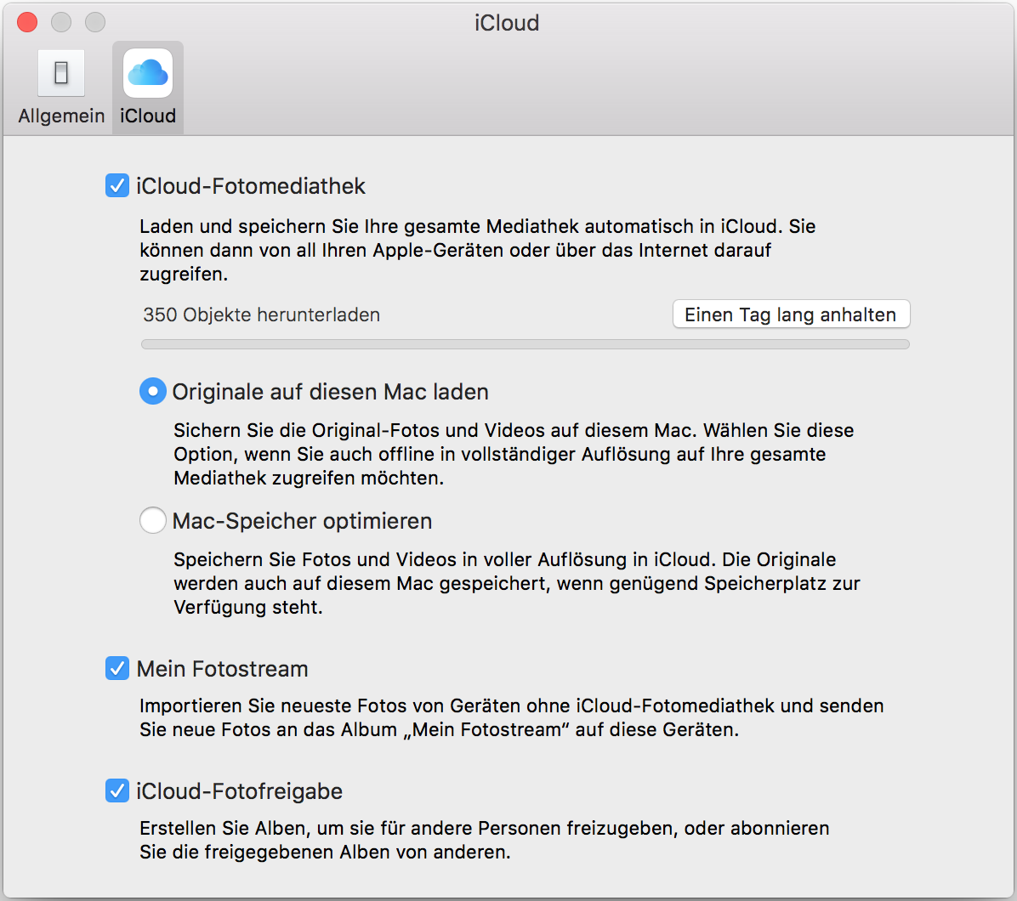
Task: Click the download progress bar
Action: (x=526, y=344)
